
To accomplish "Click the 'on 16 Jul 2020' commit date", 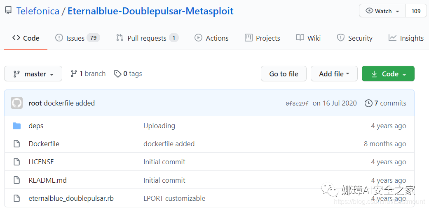I will click(335, 103).
